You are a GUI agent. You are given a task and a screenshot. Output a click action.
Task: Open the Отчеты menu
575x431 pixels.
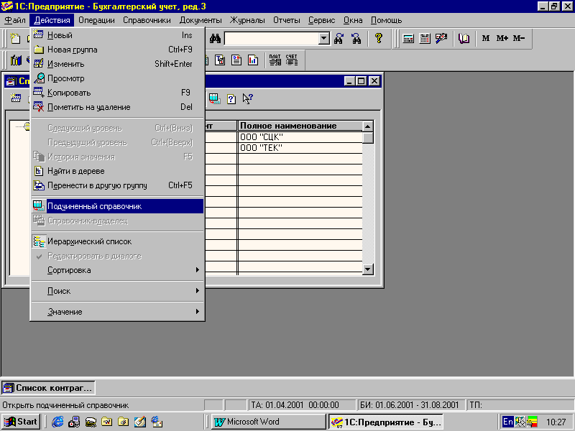(x=286, y=20)
